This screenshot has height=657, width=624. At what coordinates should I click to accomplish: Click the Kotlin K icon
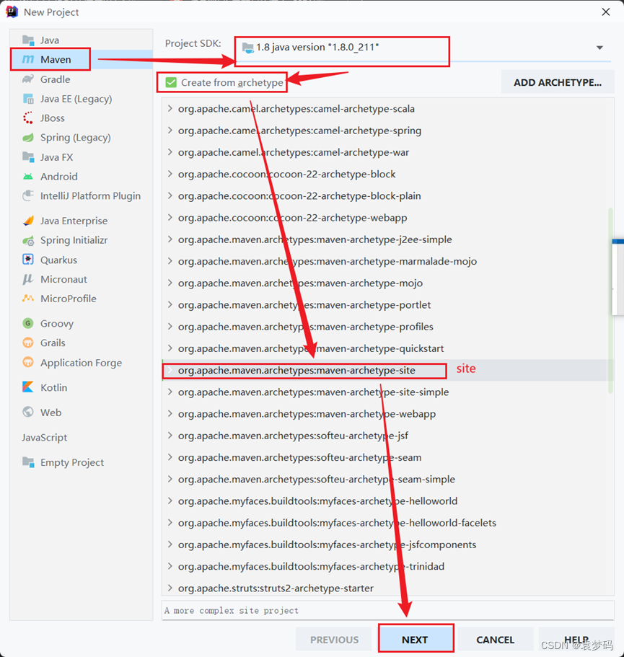[28, 387]
